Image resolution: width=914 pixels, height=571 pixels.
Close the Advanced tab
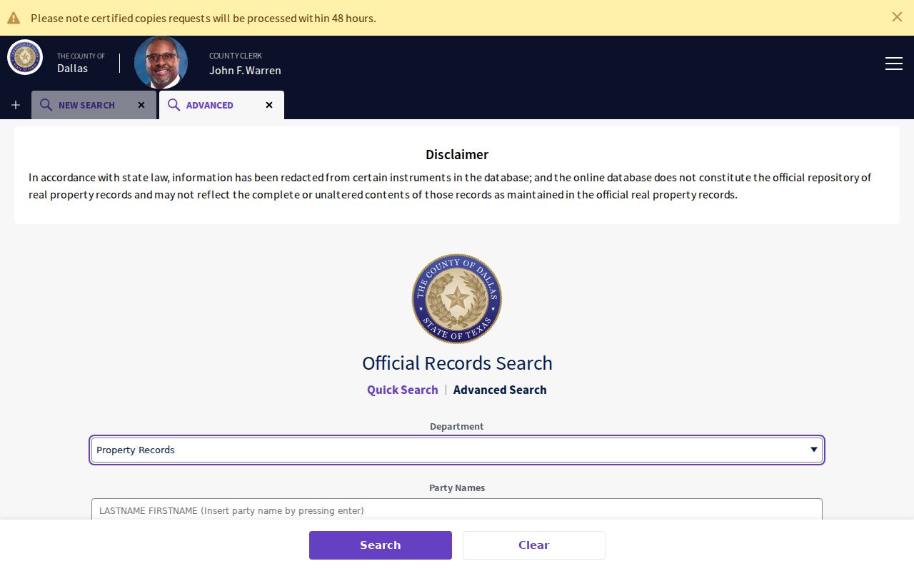click(269, 105)
